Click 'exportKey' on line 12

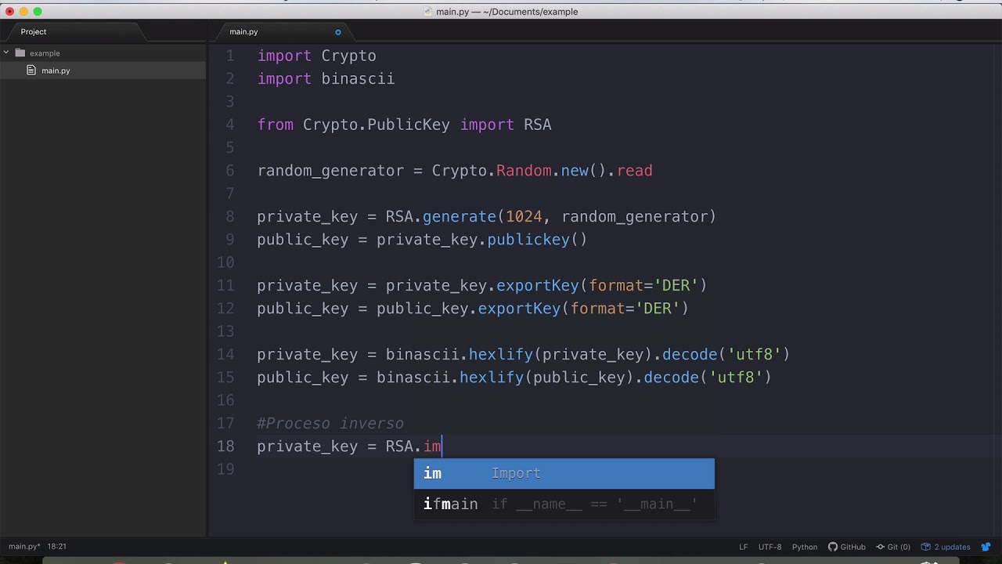[x=519, y=309]
